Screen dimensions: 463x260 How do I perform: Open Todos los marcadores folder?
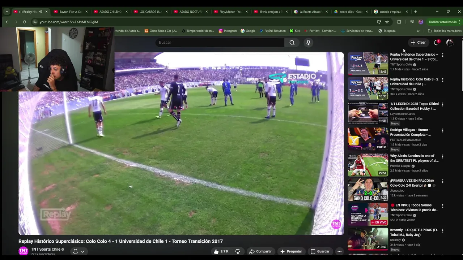tap(445, 31)
